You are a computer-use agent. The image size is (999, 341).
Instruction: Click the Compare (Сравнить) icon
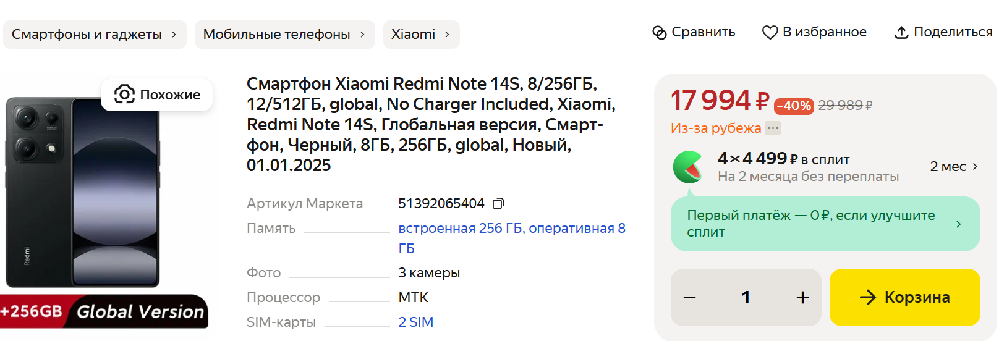[660, 33]
